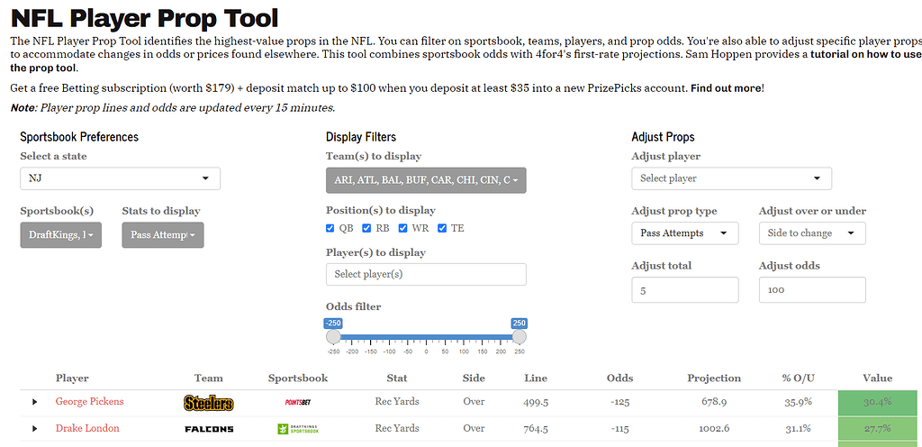
Task: Click the DraftKings Sportsbook logo
Action: coord(297,429)
